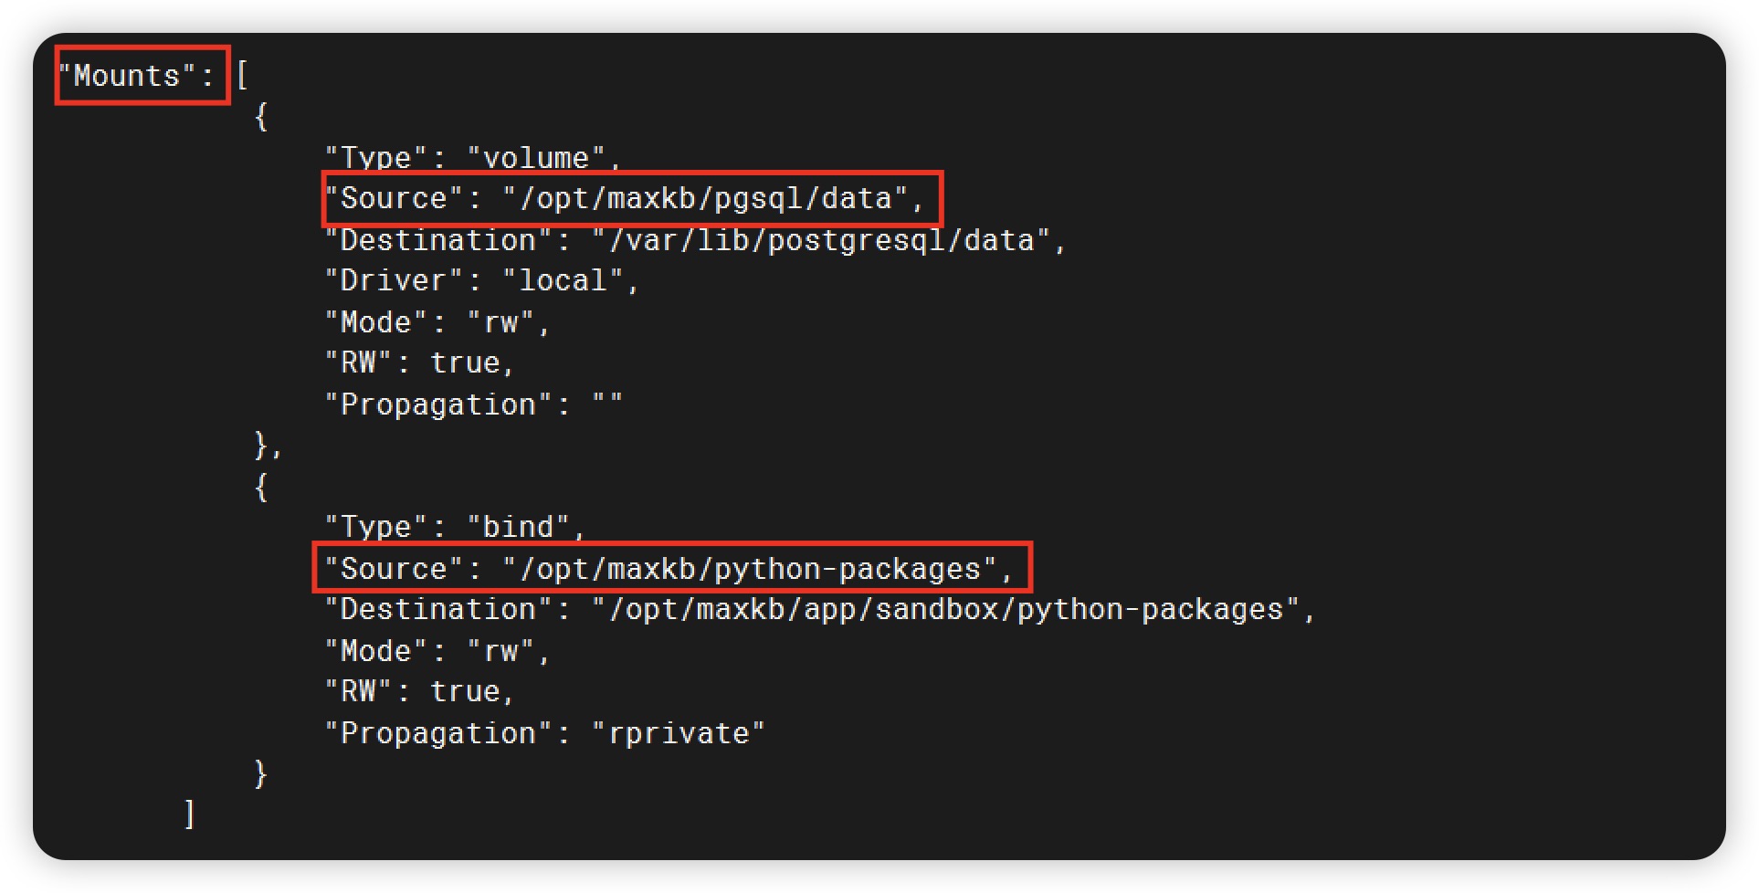Click the first opening curly brace
Image resolution: width=1759 pixels, height=893 pixels.
[261, 116]
